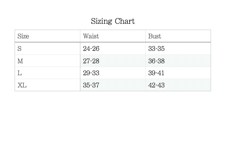Select the 35-37 waist measurement for XL
This screenshot has height=150, width=239.
tap(91, 85)
